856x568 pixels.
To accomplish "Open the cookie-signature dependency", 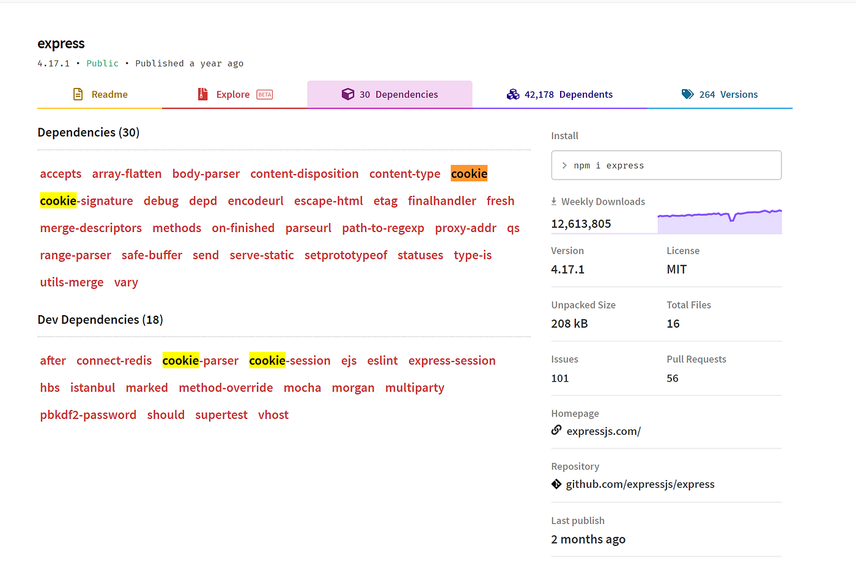I will 86,200.
